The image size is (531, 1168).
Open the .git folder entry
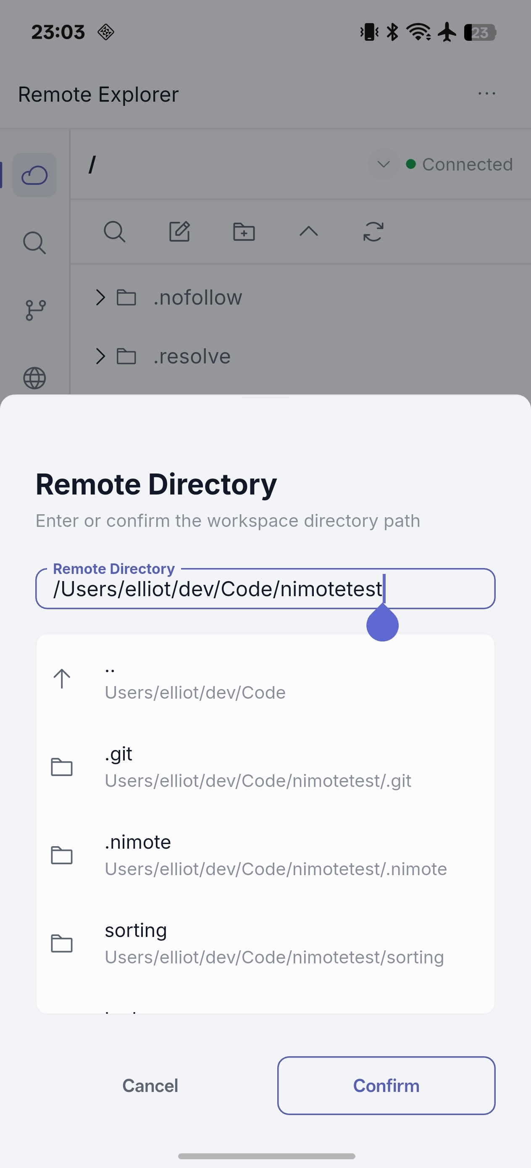[x=265, y=767]
